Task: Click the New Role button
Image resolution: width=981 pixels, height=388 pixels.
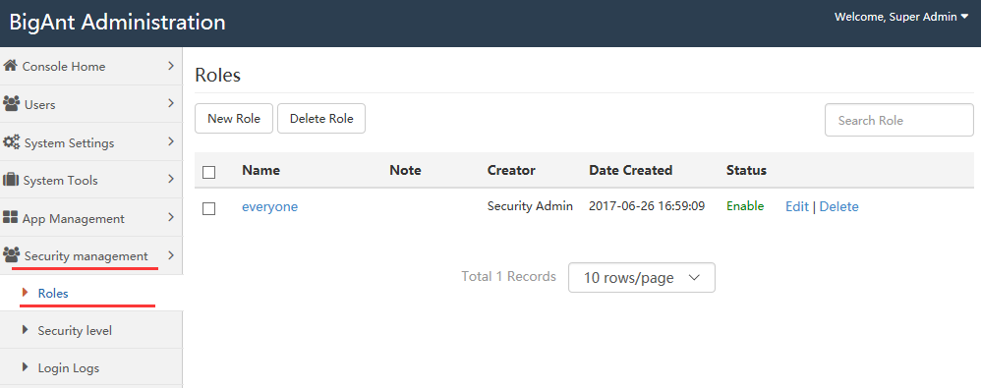Action: pyautogui.click(x=234, y=119)
